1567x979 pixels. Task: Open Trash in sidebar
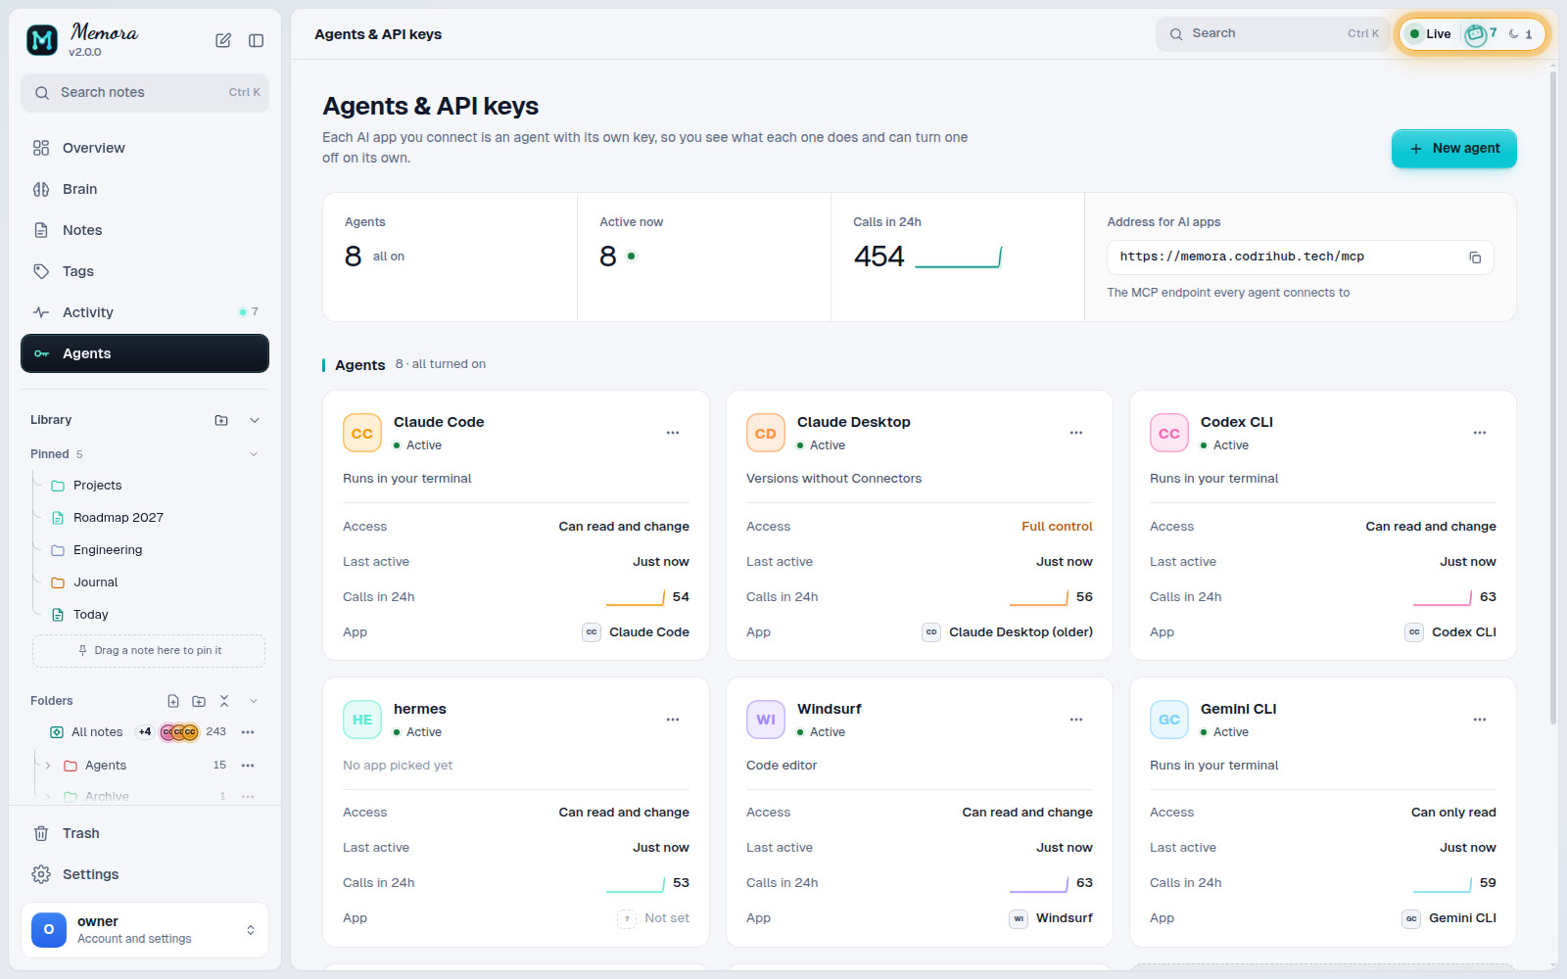tap(145, 833)
